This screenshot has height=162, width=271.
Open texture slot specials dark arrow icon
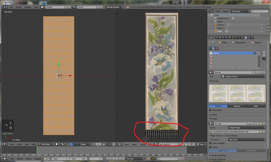(x=264, y=58)
